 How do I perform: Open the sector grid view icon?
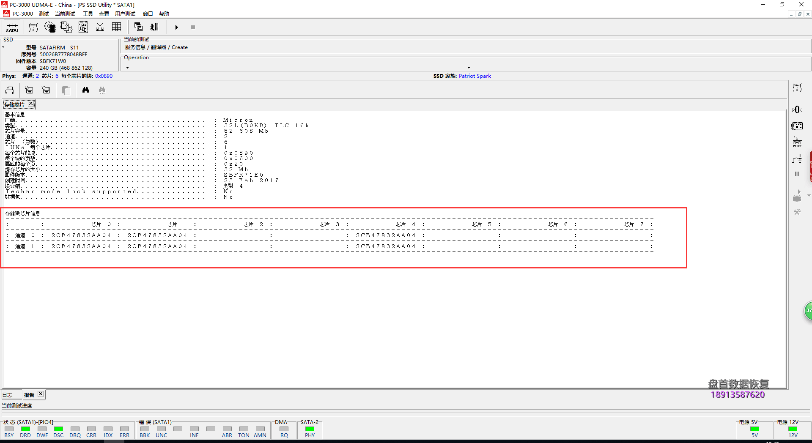117,27
